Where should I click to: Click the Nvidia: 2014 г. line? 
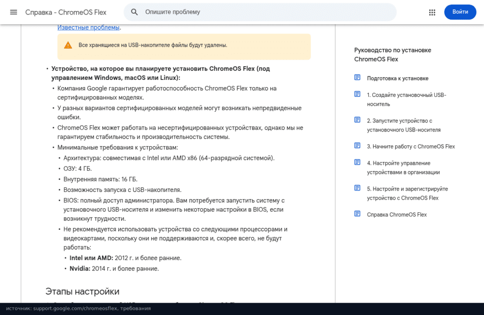pos(114,269)
